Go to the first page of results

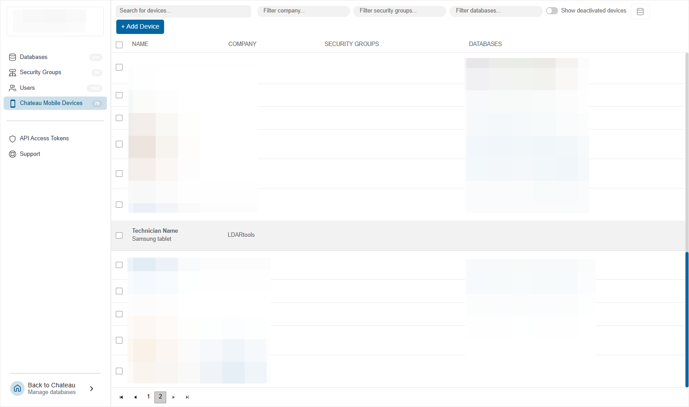121,397
